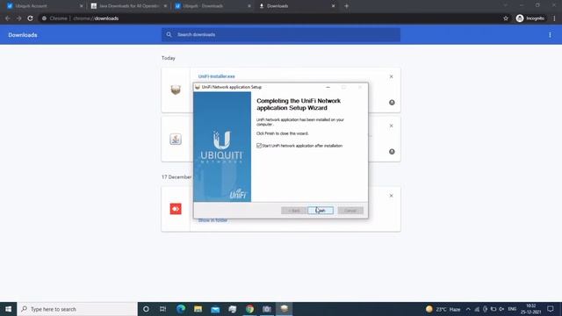Open the clock and calendar flyout

pos(531,309)
